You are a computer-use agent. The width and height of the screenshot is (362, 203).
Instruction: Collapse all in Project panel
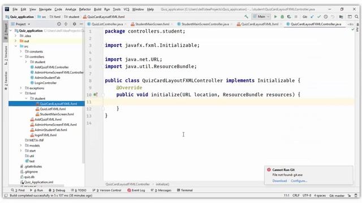[x=66, y=24]
